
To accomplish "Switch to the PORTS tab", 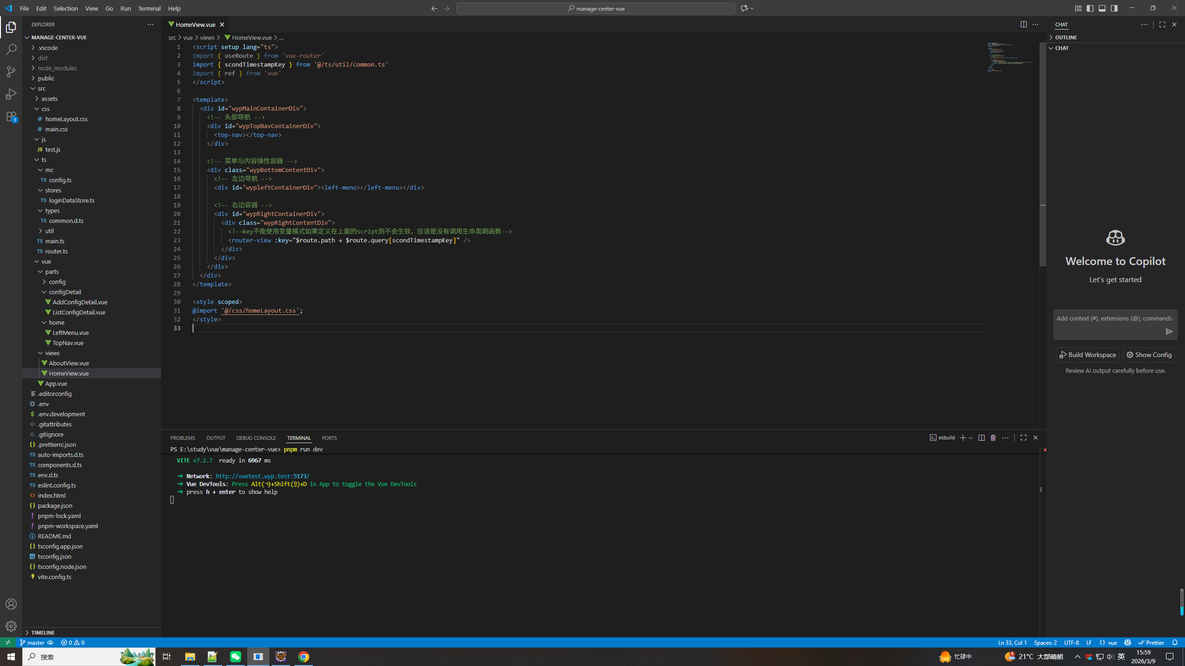I will point(330,438).
